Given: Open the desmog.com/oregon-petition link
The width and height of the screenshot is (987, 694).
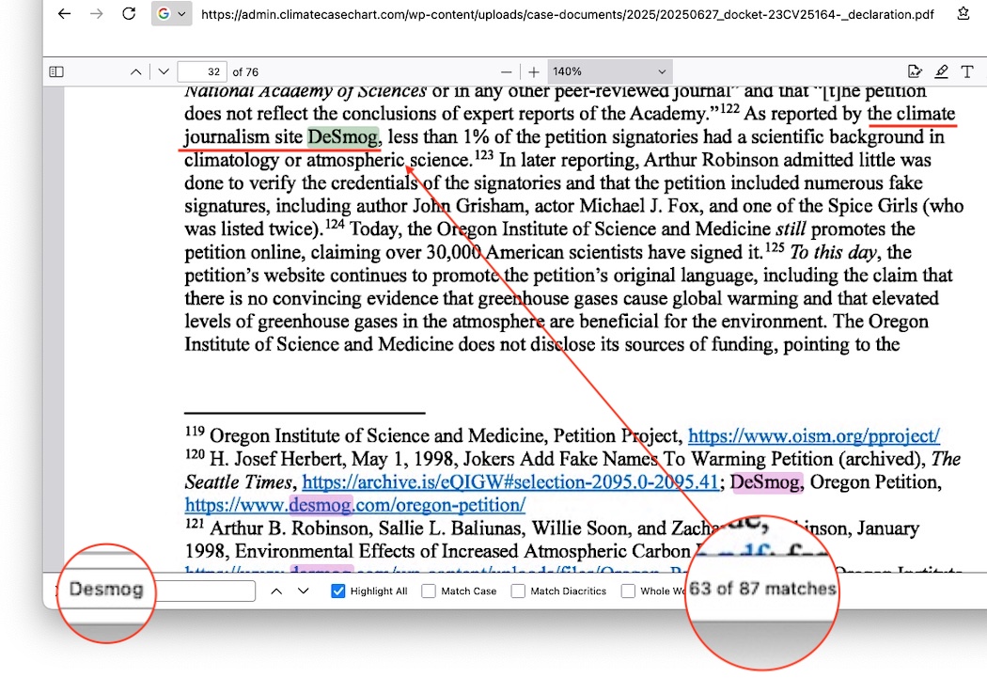Looking at the screenshot, I should [x=354, y=505].
